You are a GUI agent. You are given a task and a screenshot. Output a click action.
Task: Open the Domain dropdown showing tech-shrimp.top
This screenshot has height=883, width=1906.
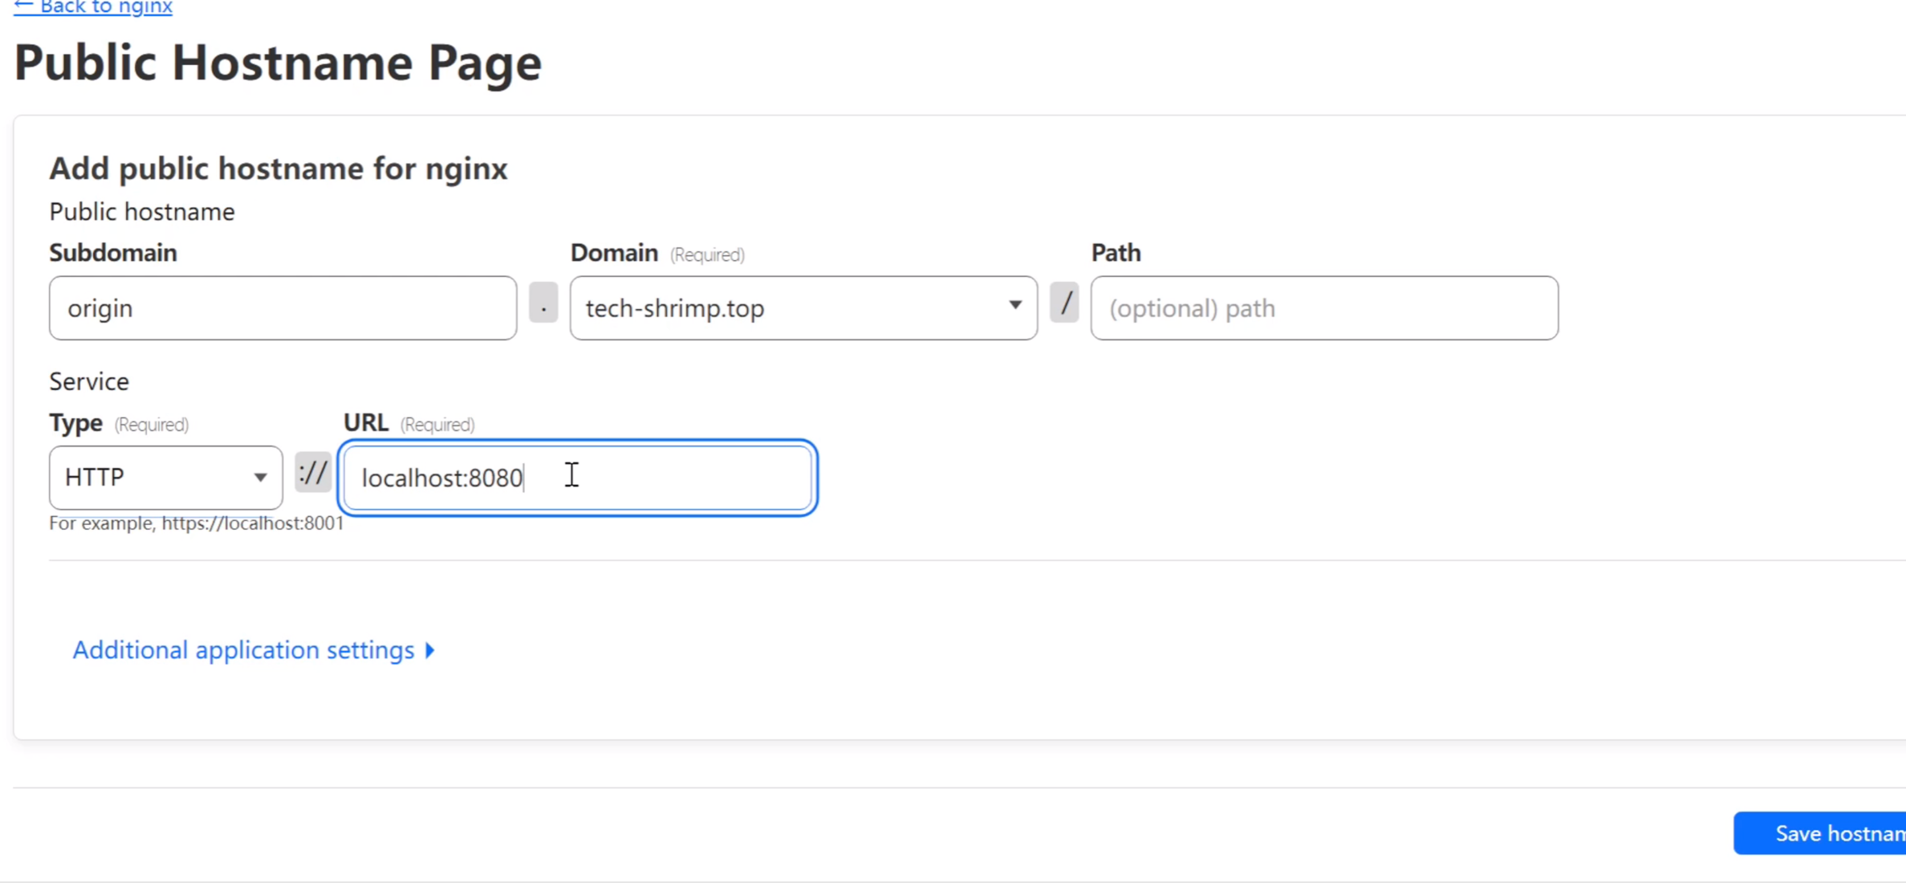803,308
